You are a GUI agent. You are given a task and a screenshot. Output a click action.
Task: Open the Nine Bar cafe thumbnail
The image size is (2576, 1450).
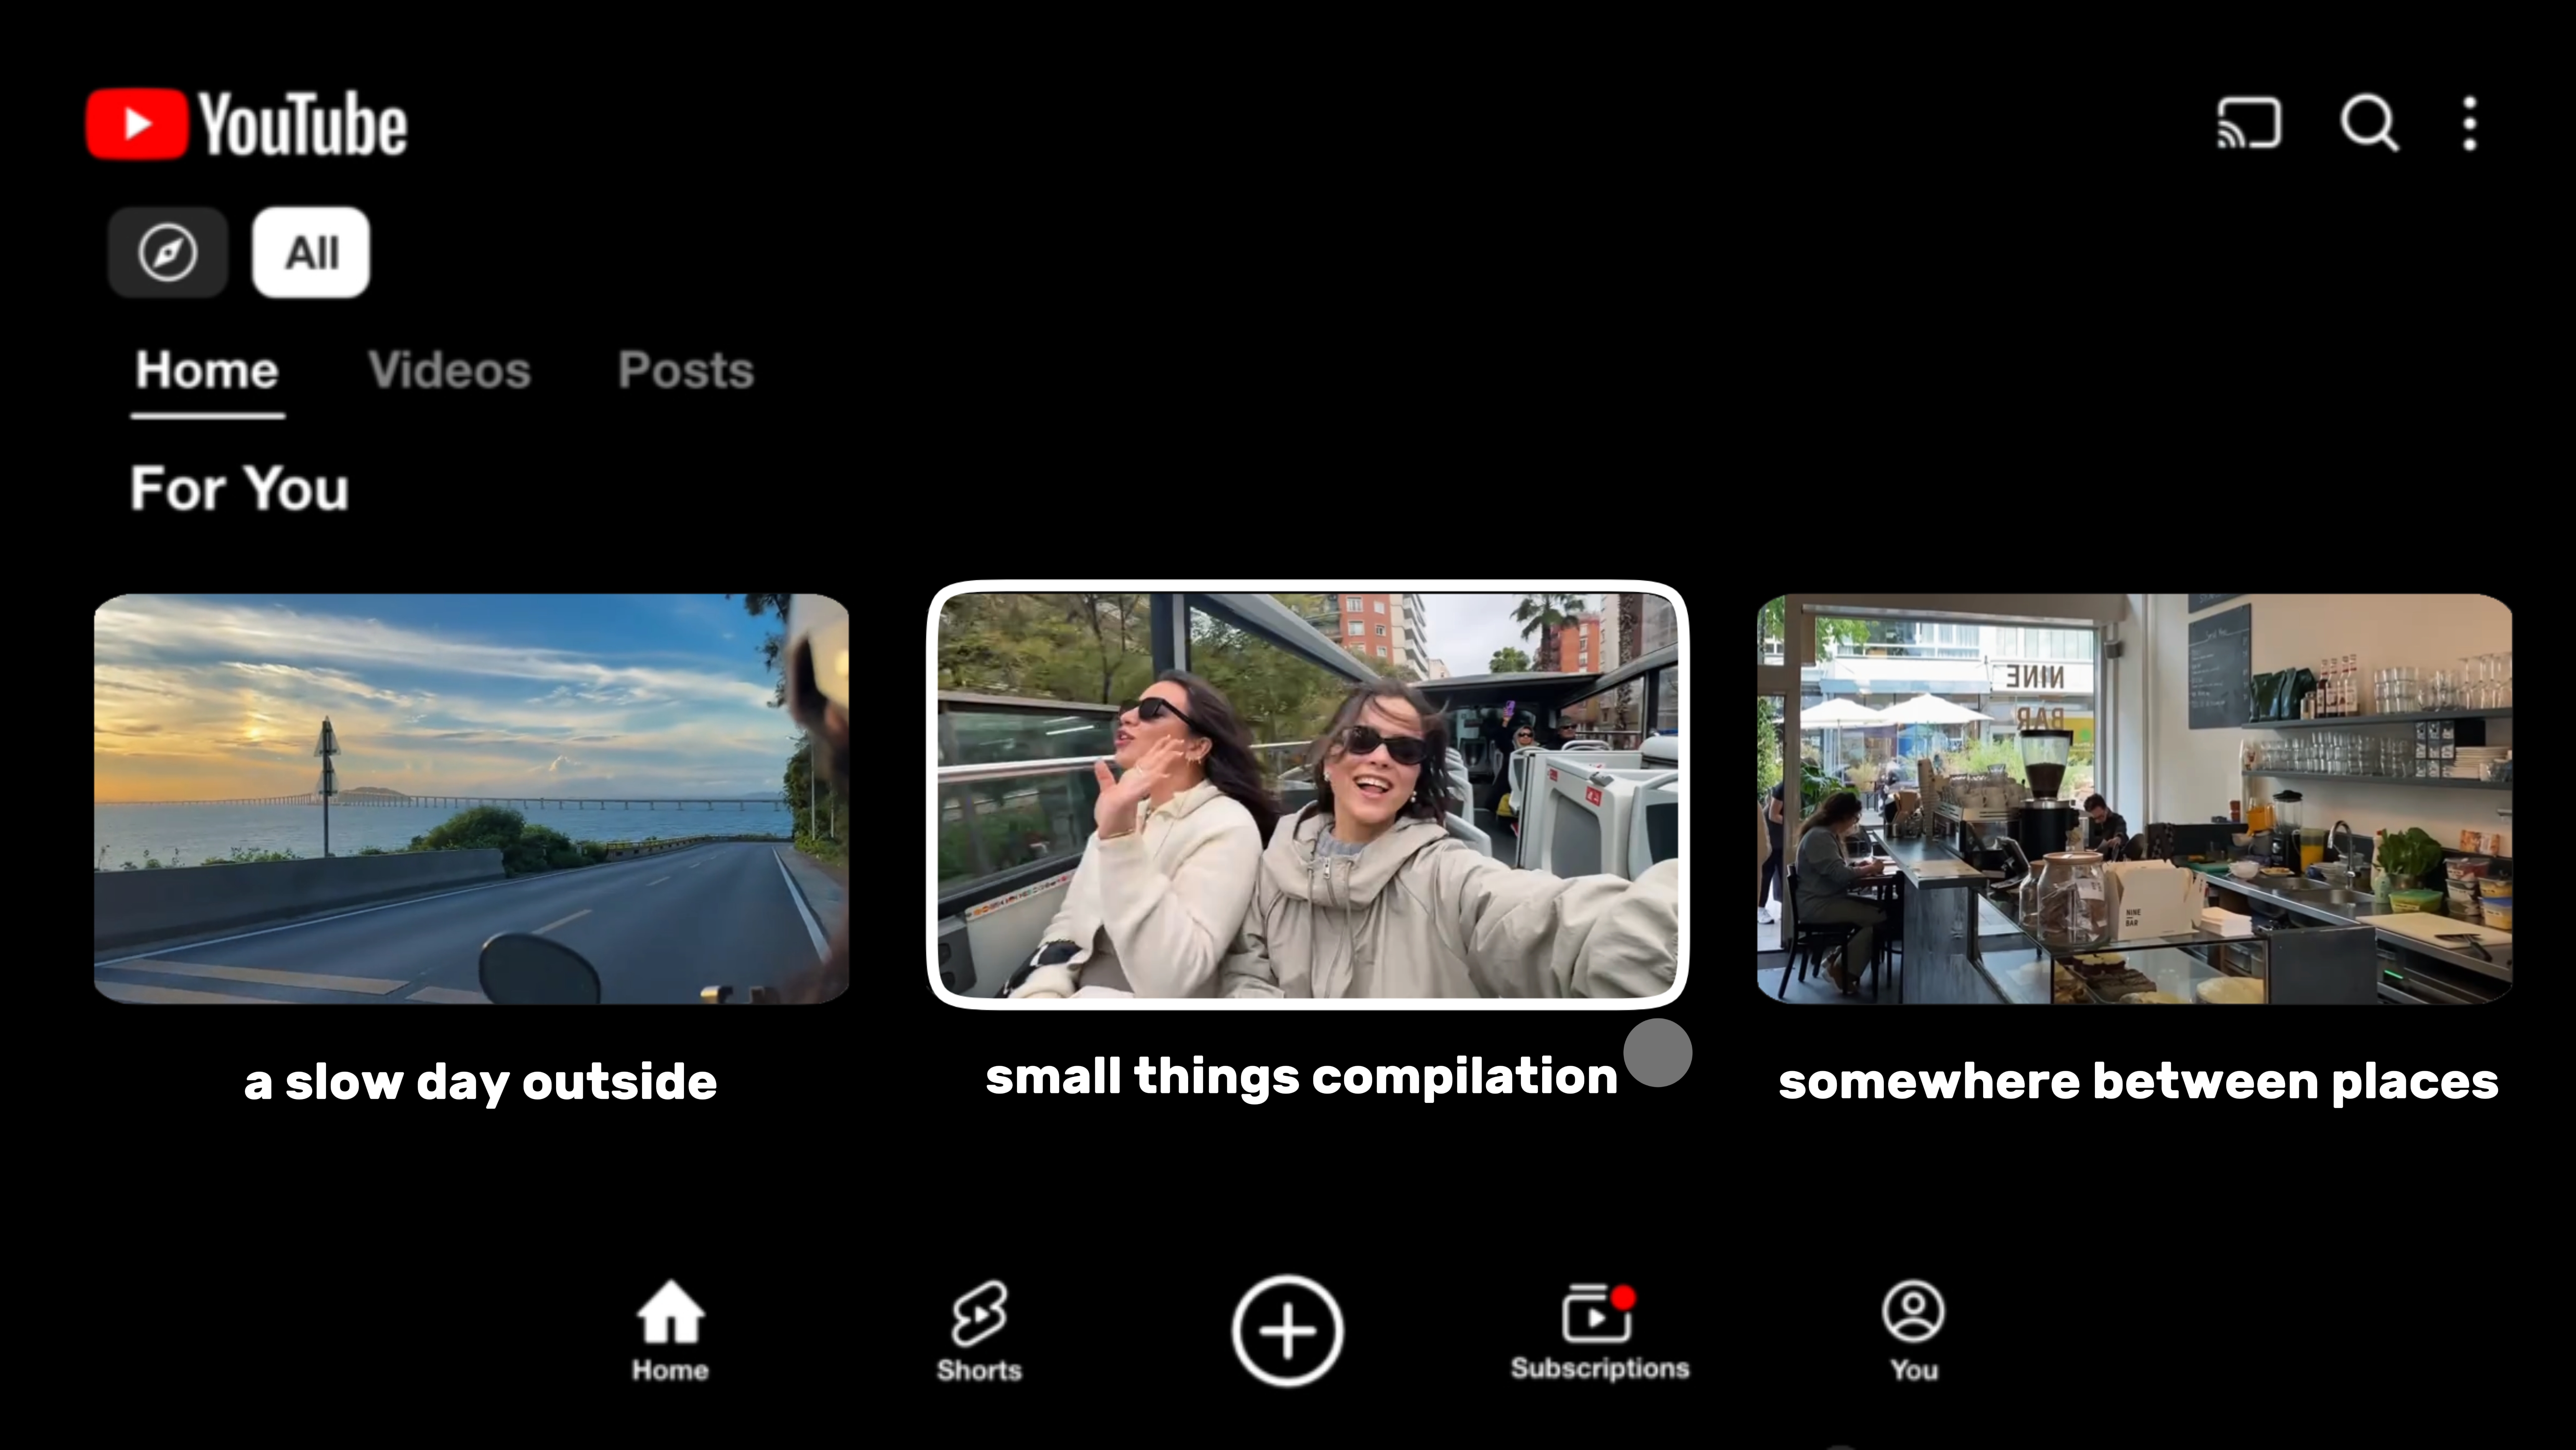(x=2134, y=798)
